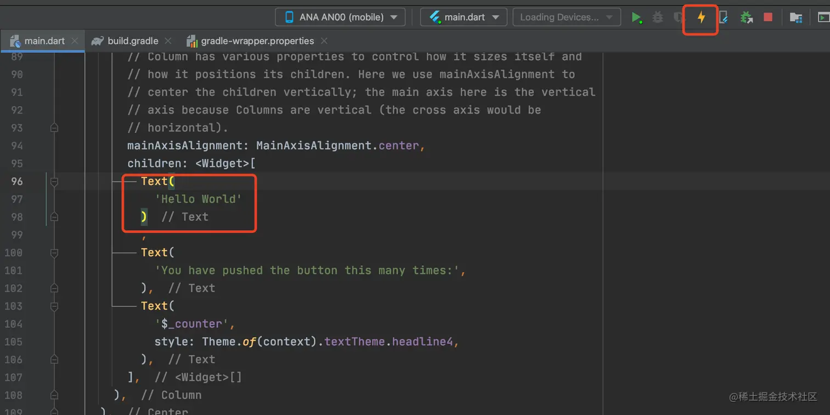Switch to the build.gradle tab

(132, 41)
